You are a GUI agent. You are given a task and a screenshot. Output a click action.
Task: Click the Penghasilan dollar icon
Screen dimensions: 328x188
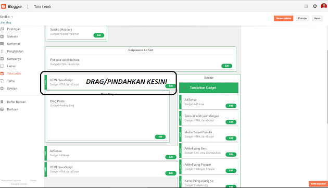[x=2, y=51]
